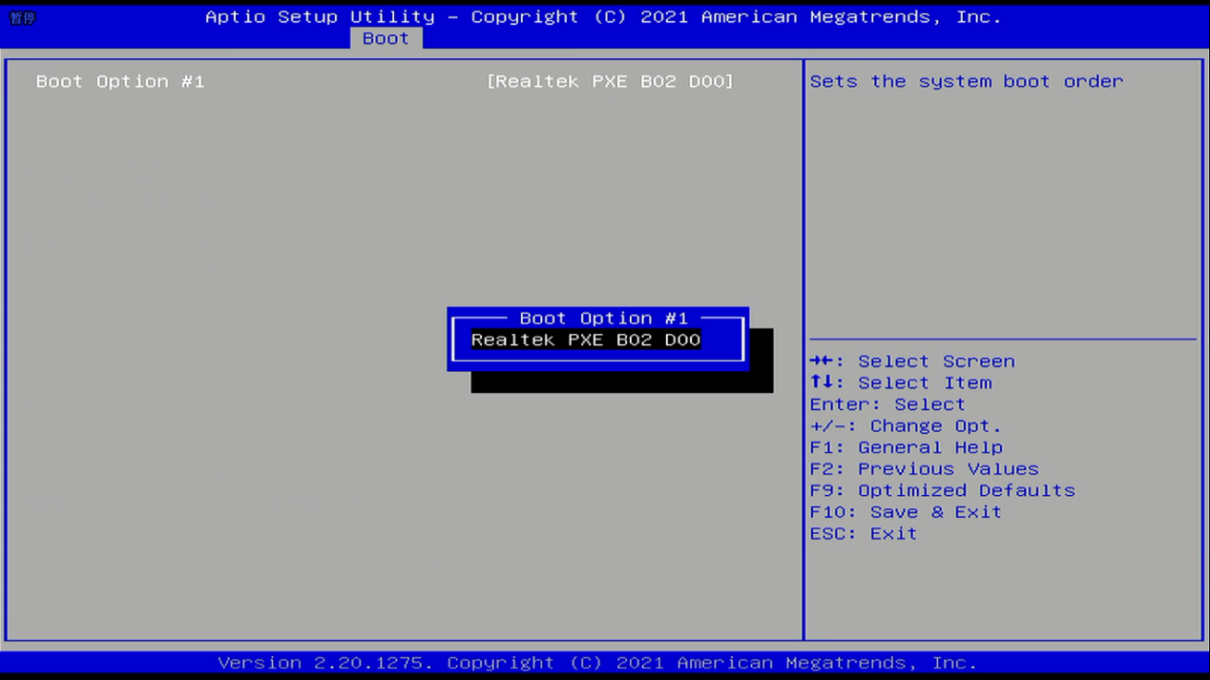Click the Enter: Select hint
Viewport: 1210px width, 680px height.
(887, 404)
